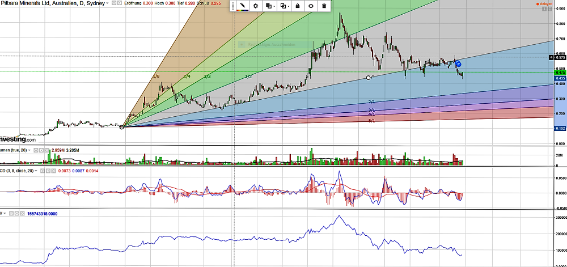Toggle Volumen indicator visibility eye
The width and height of the screenshot is (567, 267).
coord(36,150)
